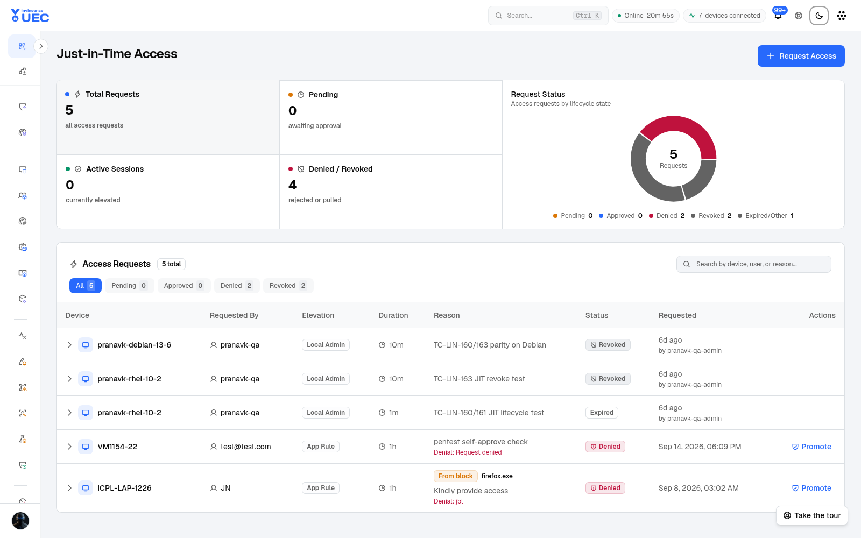
Task: Switch to the Revoked filter tab
Action: click(288, 286)
